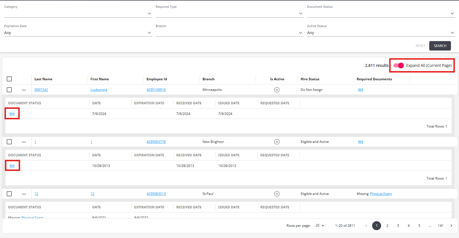Go to page 4
The height and width of the screenshot is (238, 459).
tap(409, 226)
